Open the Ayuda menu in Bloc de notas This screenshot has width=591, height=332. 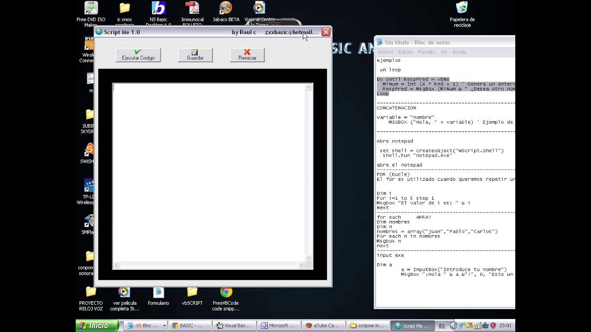tap(459, 52)
